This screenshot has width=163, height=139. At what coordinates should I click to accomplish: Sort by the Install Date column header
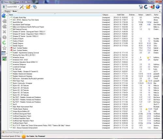(x=120, y=15)
